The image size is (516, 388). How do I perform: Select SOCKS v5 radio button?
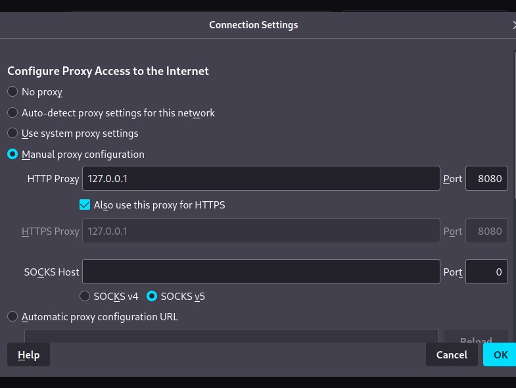tap(152, 297)
